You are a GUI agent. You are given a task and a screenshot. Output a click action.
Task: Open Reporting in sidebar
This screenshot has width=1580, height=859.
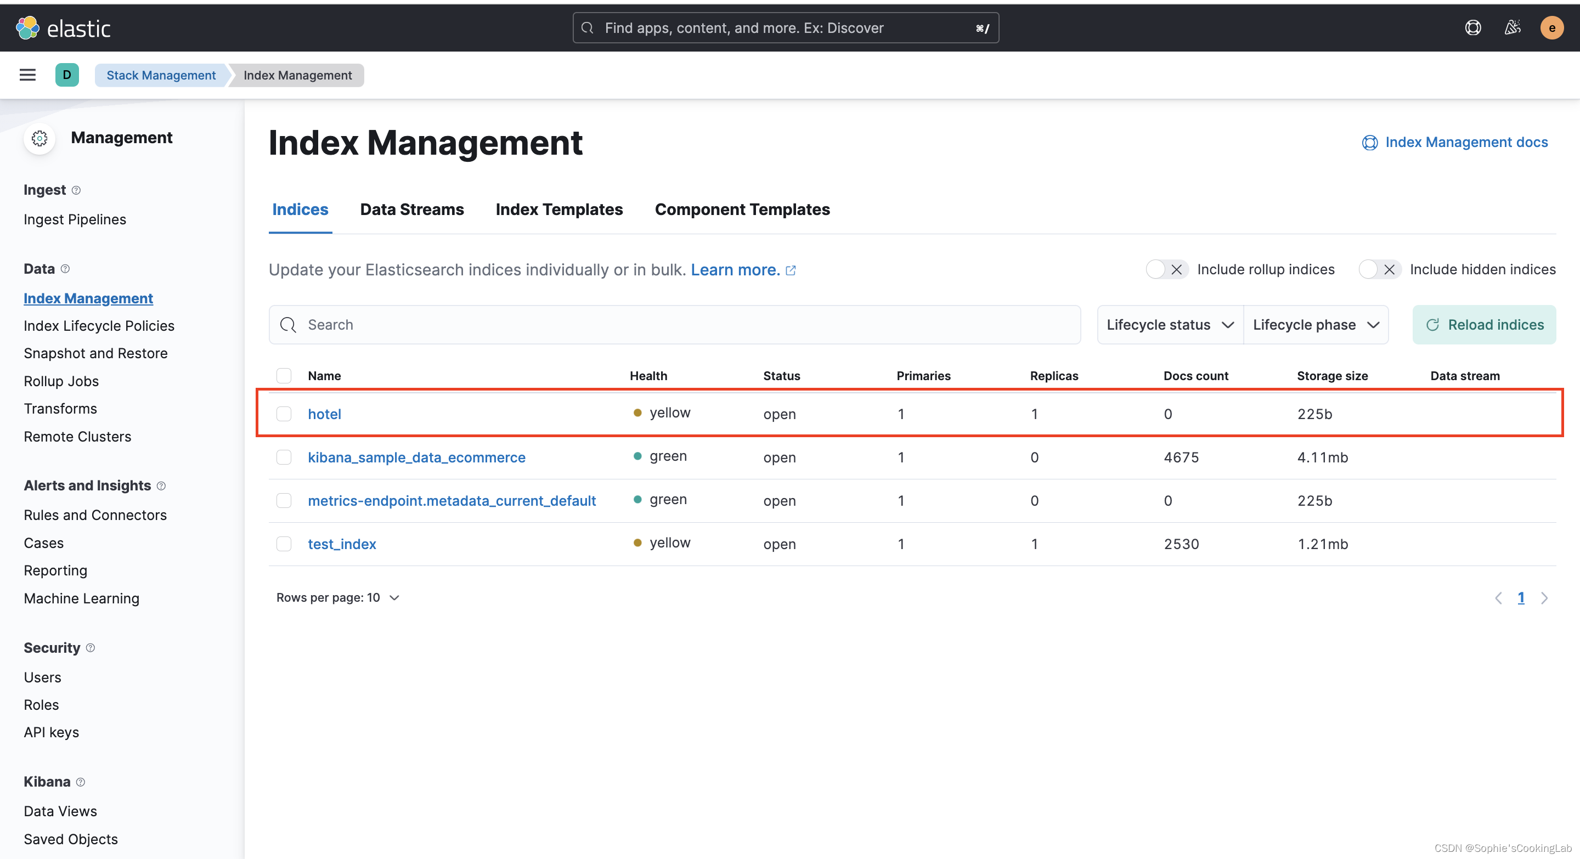coord(55,570)
